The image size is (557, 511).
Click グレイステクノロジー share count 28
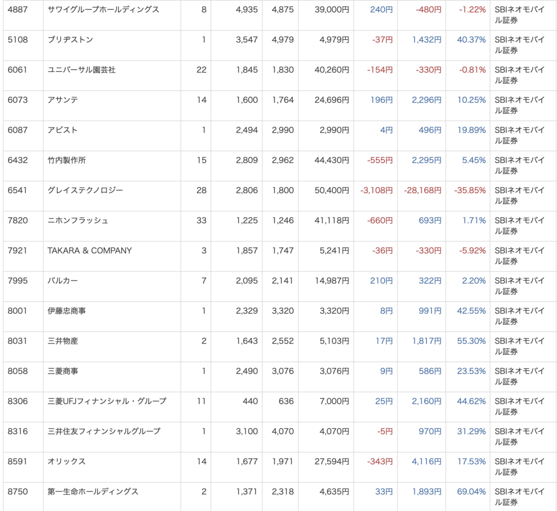[201, 190]
